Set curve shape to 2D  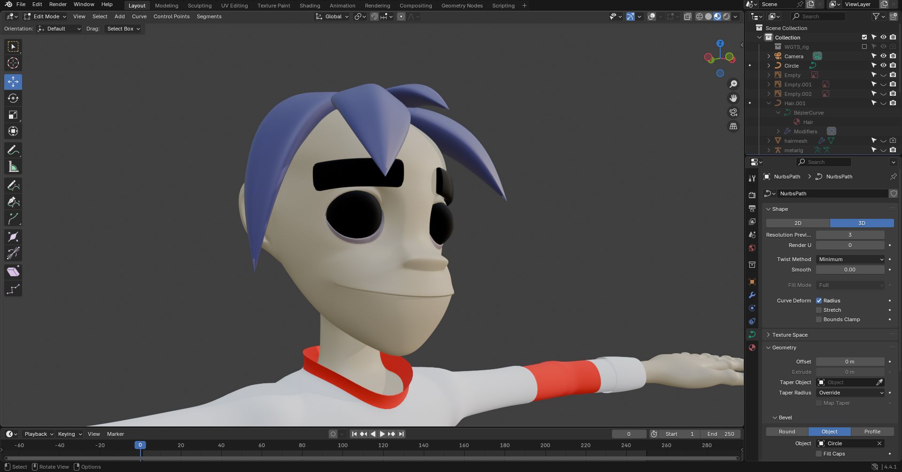[798, 223]
